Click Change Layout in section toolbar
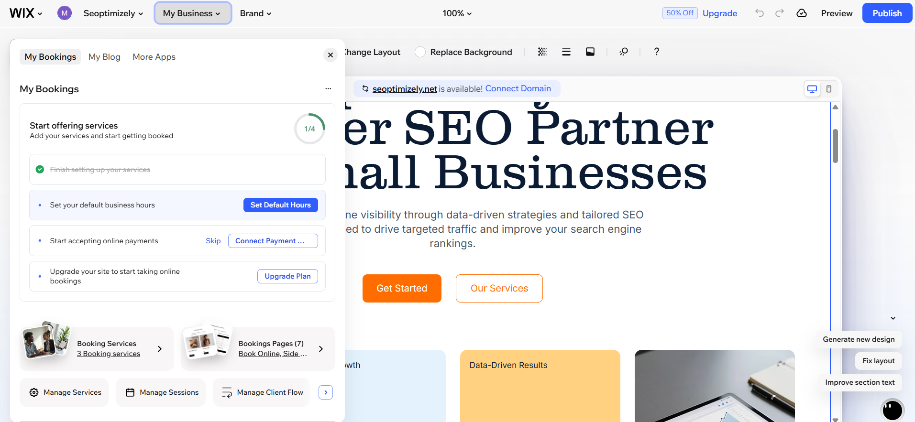The image size is (915, 422). pyautogui.click(x=372, y=52)
